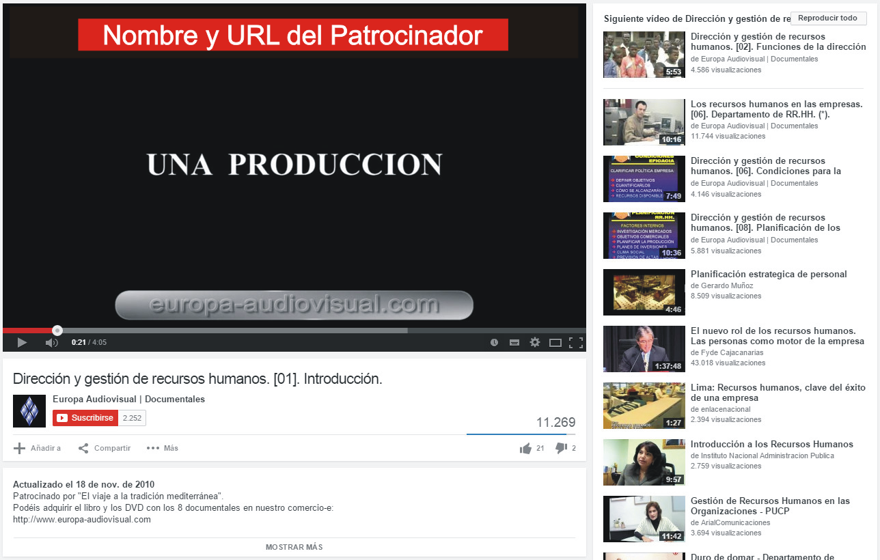Open title Introducción a los Recursos Humanos

pos(772,445)
